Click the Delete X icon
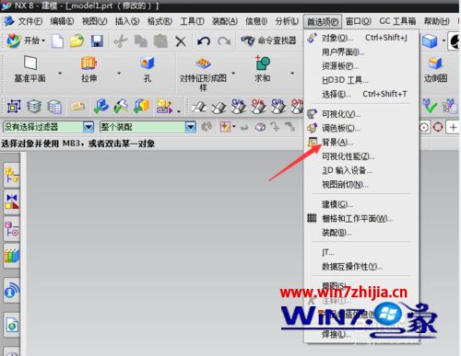 click(x=181, y=41)
